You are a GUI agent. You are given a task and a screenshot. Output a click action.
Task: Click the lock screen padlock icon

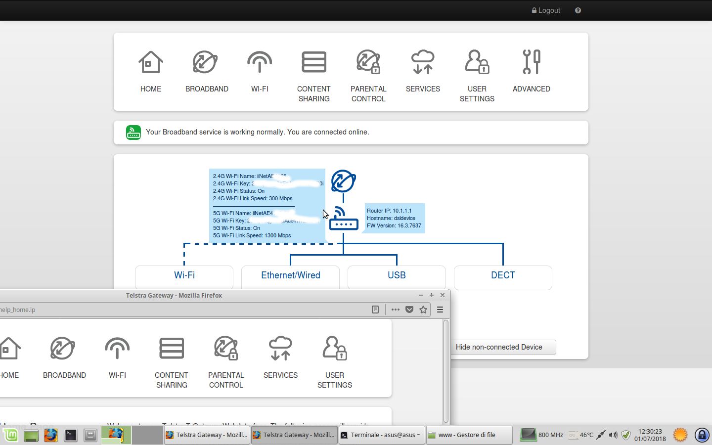[702, 435]
